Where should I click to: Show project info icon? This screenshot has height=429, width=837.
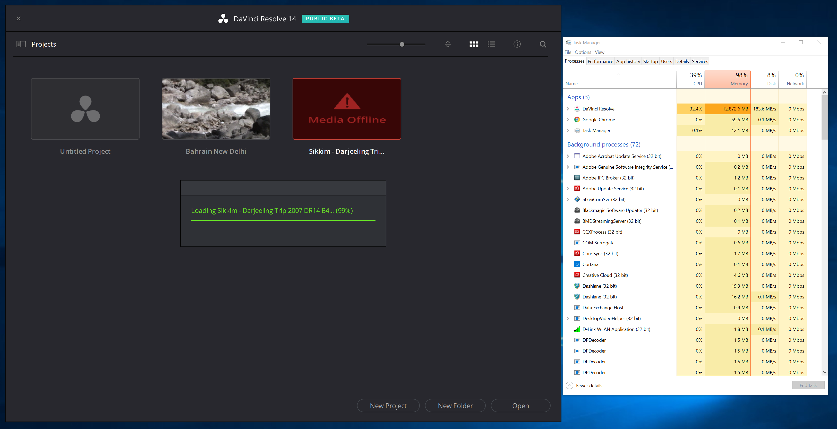point(517,44)
